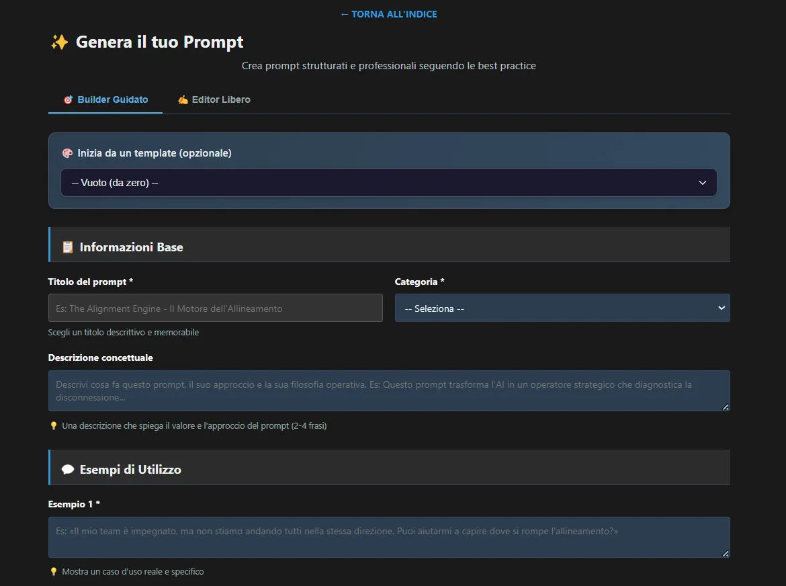Click the speech bubble icon near Esempi di Utilizzo
The image size is (786, 586).
click(x=68, y=469)
